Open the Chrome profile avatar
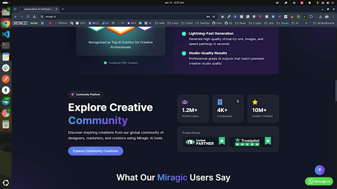 click(x=327, y=17)
